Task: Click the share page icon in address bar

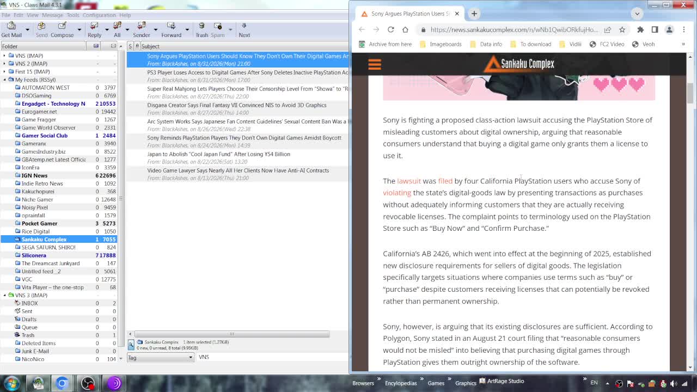Action: point(608,29)
